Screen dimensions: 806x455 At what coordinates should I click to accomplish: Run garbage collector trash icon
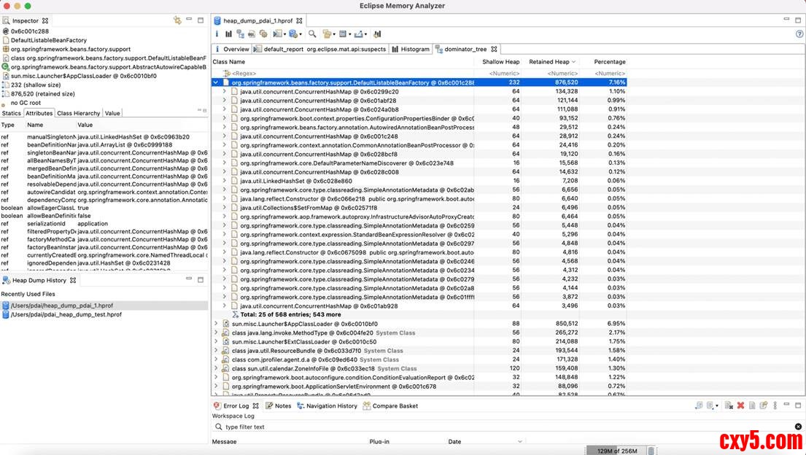(x=651, y=451)
